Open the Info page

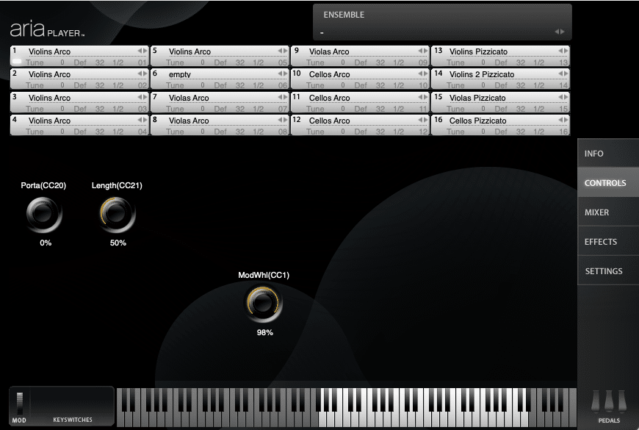[x=593, y=154]
